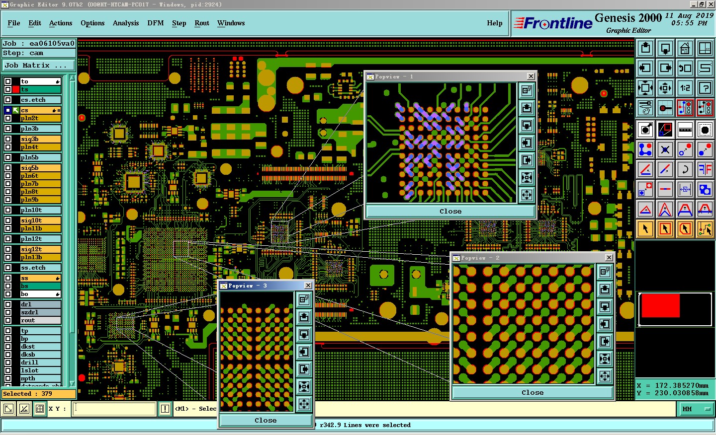The image size is (716, 435).
Task: Select the pln13b layer name
Action: point(40,257)
